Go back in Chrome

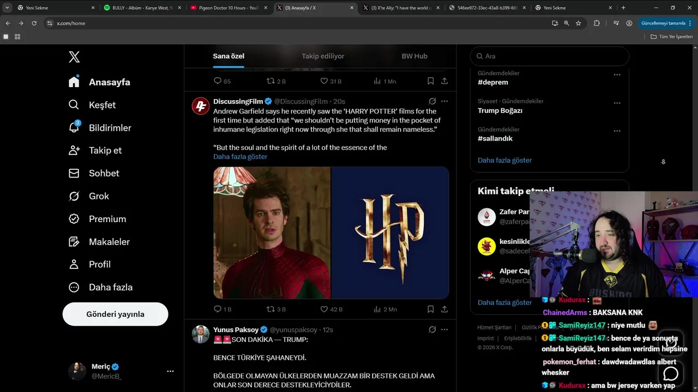(8, 23)
